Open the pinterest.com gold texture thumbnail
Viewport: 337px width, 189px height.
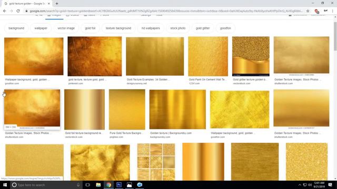coord(95,56)
